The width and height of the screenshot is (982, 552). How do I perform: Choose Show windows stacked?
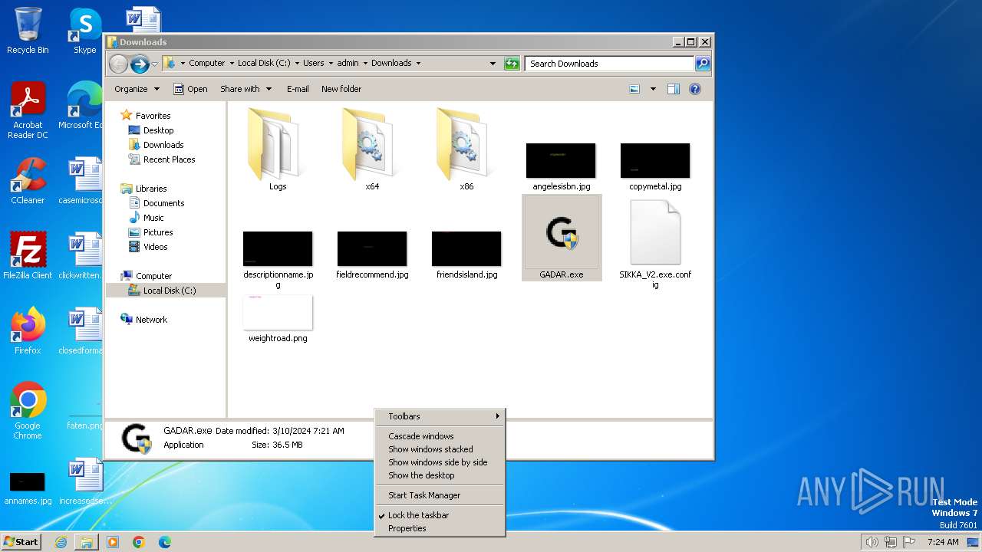coord(440,449)
